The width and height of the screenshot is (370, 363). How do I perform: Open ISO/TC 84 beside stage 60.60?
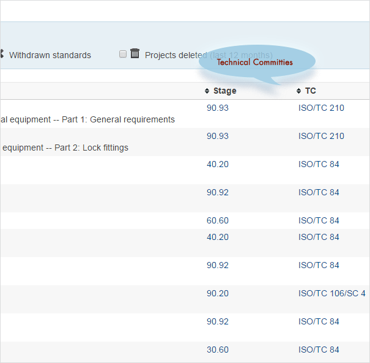coord(319,220)
